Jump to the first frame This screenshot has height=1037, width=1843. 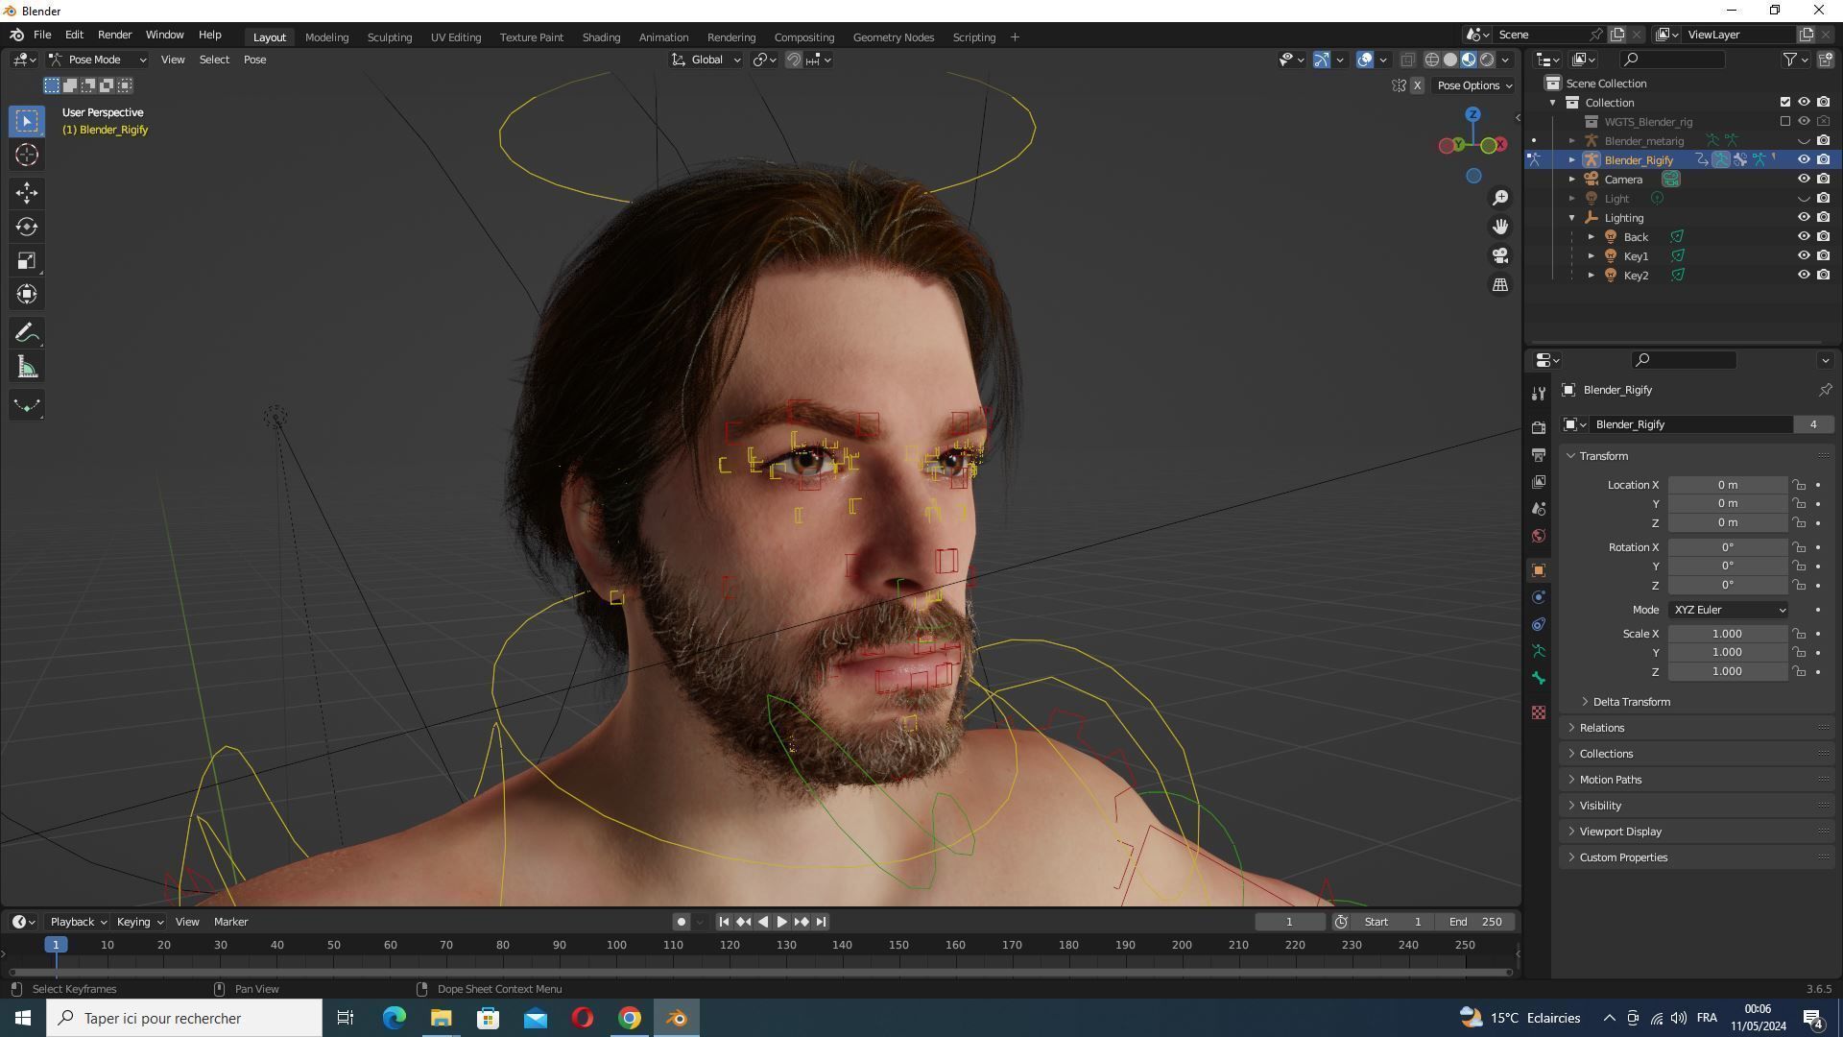pos(724,922)
